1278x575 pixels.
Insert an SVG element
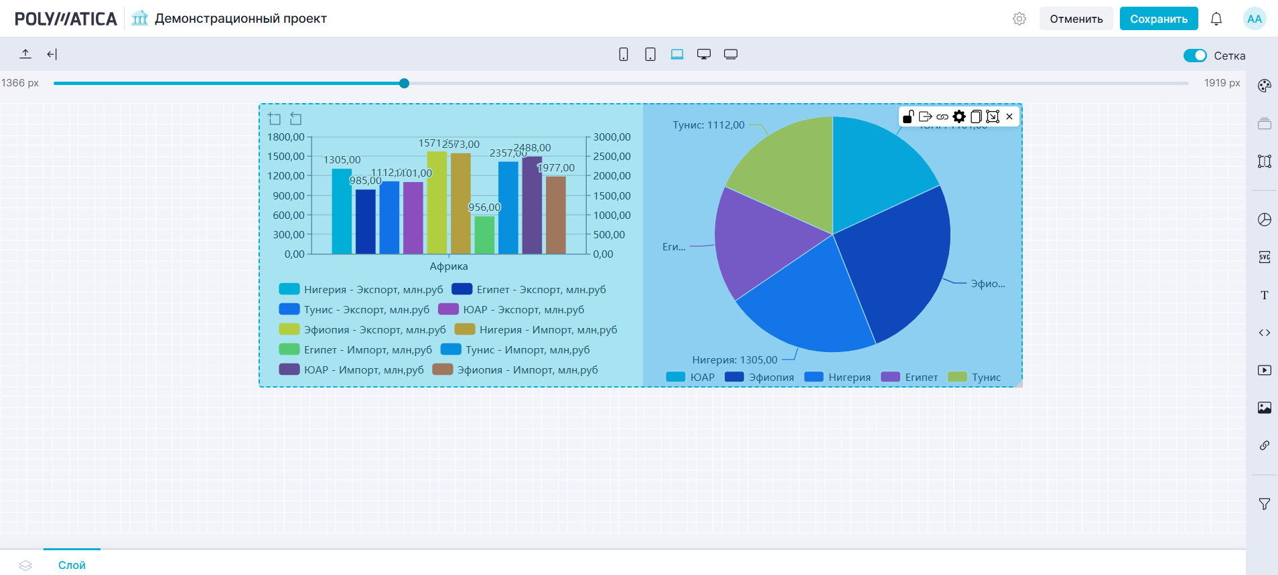coord(1264,257)
